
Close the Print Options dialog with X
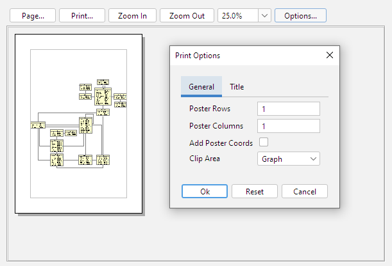click(330, 56)
